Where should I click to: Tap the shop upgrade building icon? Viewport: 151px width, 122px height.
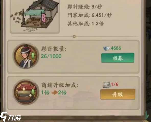pyautogui.click(x=26, y=92)
